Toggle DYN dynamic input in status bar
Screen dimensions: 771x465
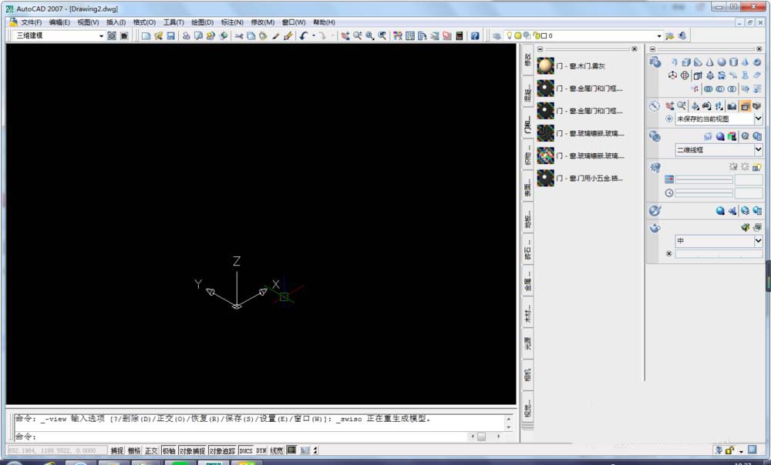[261, 450]
